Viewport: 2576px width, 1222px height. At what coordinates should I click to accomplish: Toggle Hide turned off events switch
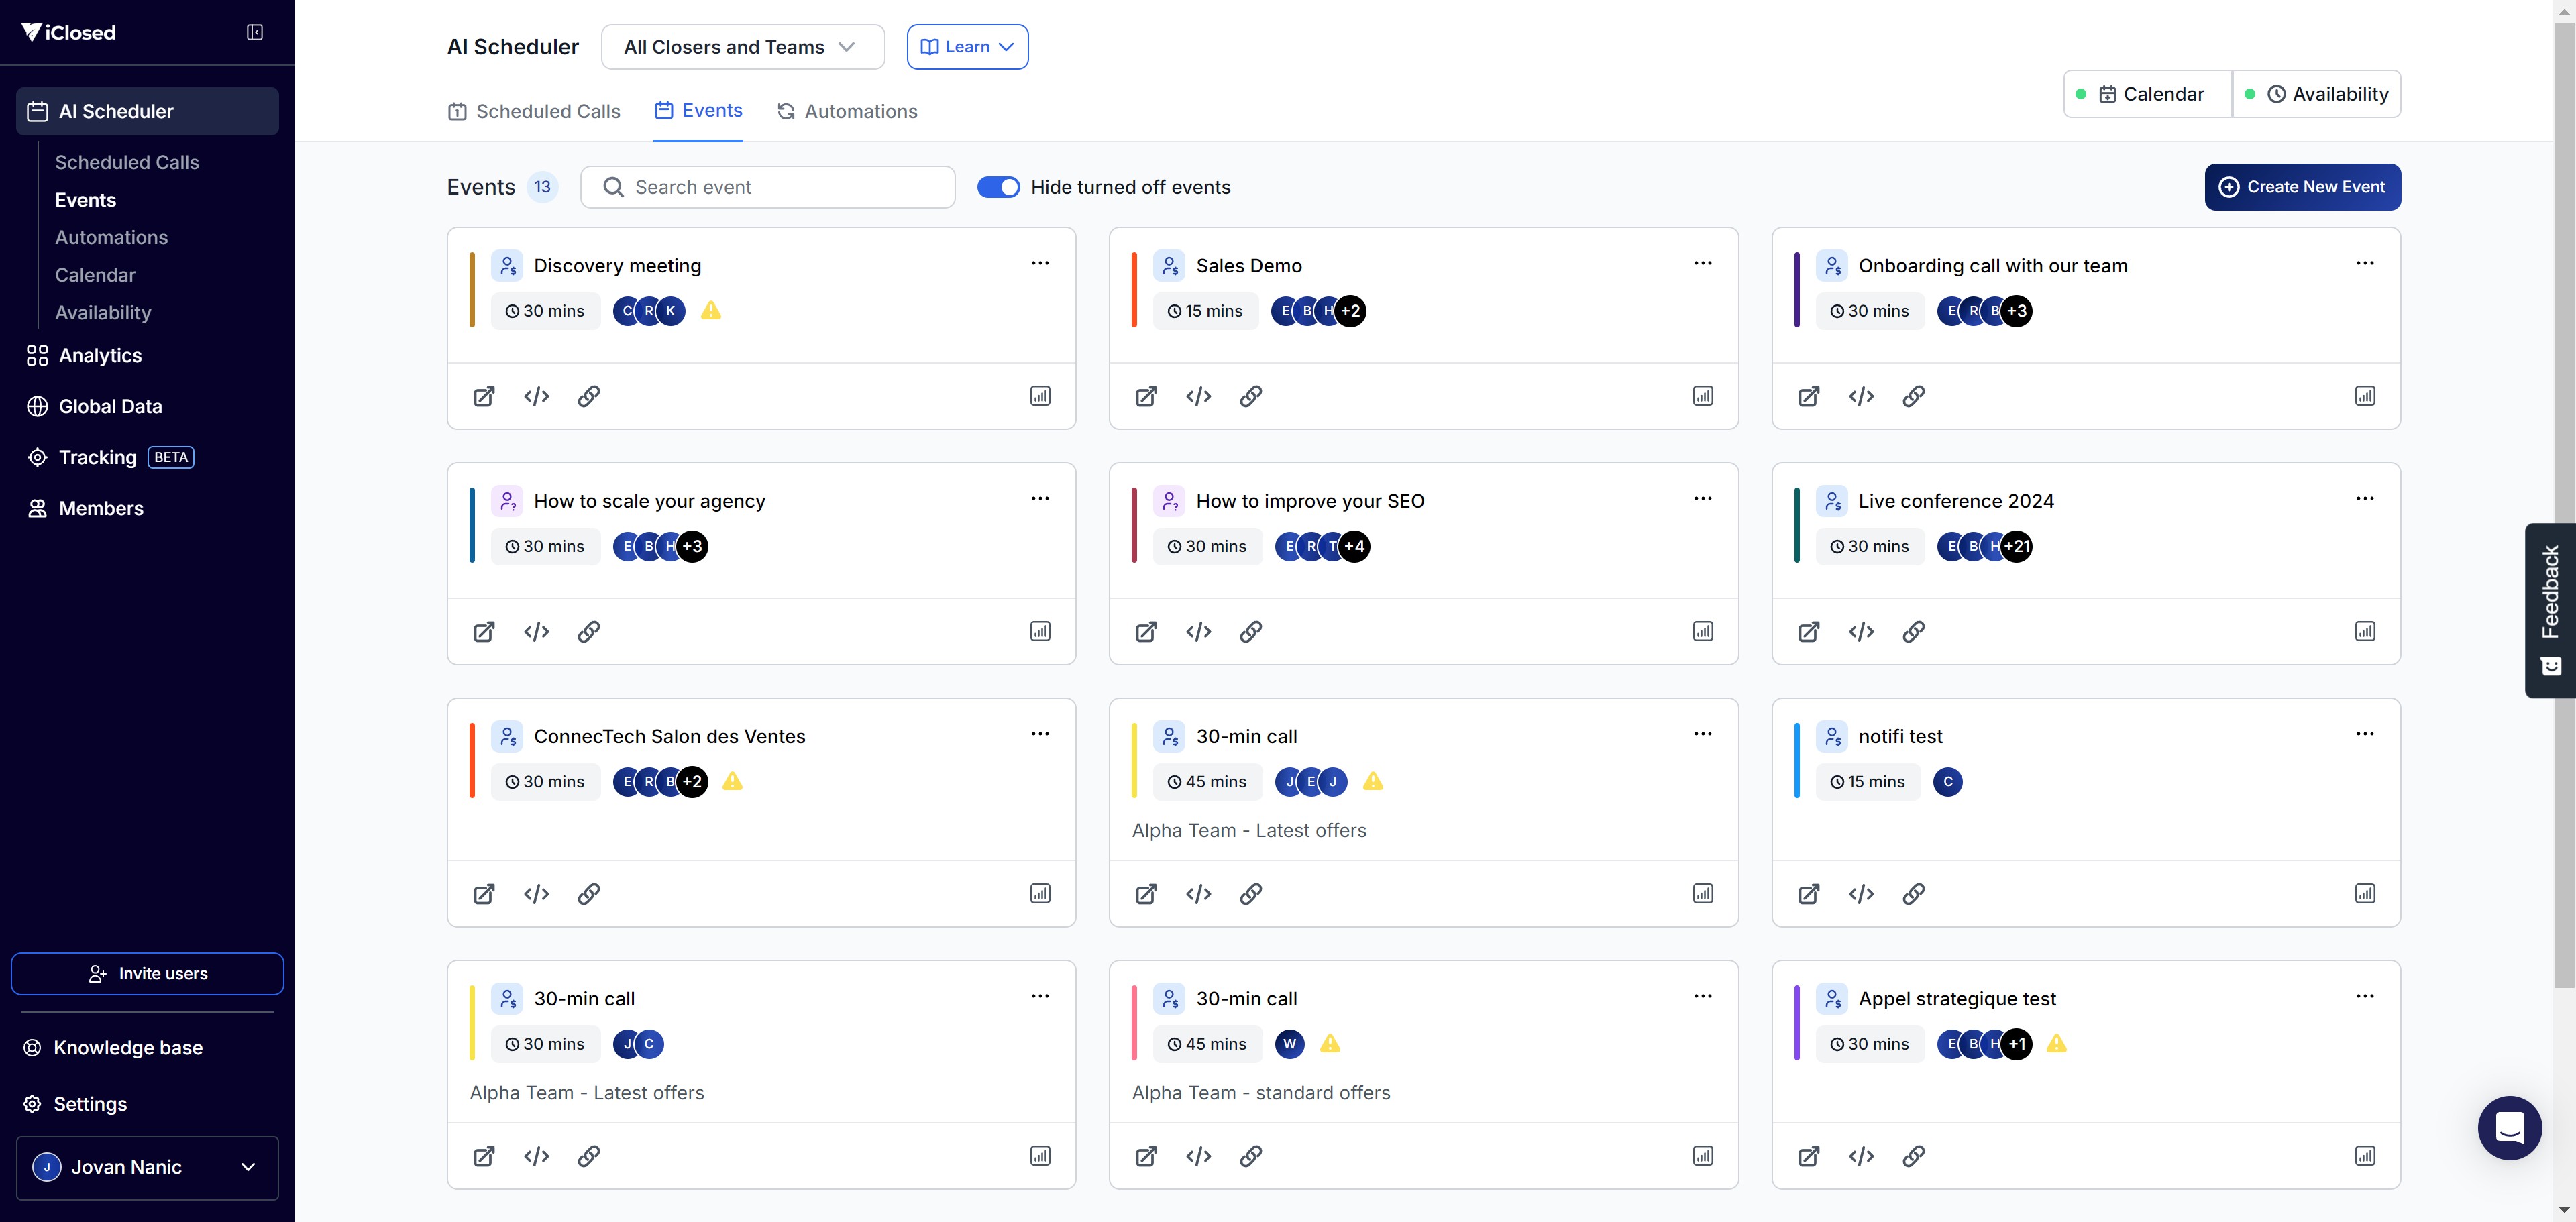(x=997, y=187)
